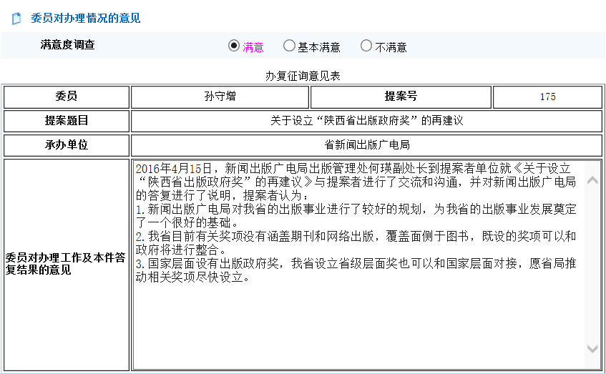Screen dimensions: 606x374
Task: Select the 不满意 radio button
Action: (366, 46)
